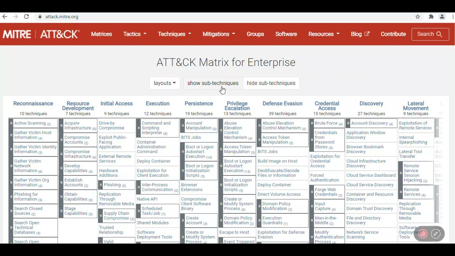Bookmark this page with the star icon
The image size is (455, 256).
coord(418,17)
